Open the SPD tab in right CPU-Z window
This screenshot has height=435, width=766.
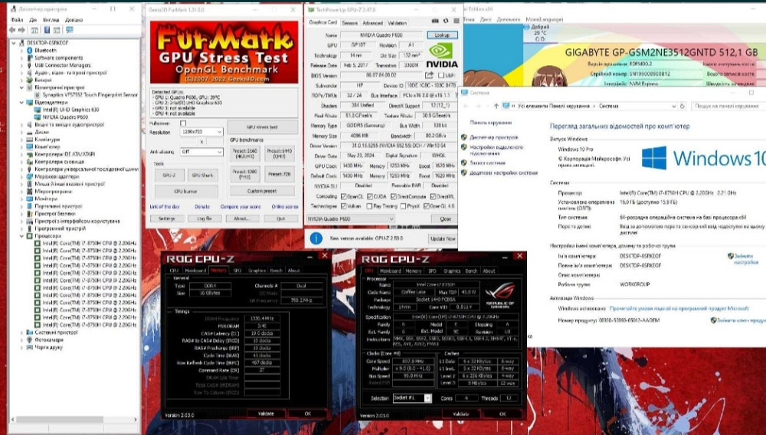431,270
